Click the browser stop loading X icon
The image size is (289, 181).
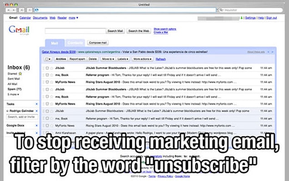tap(22, 10)
